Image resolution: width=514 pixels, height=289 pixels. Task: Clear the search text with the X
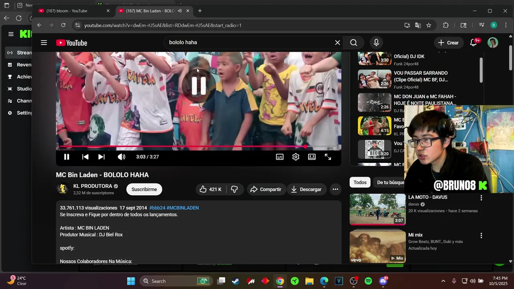[337, 43]
